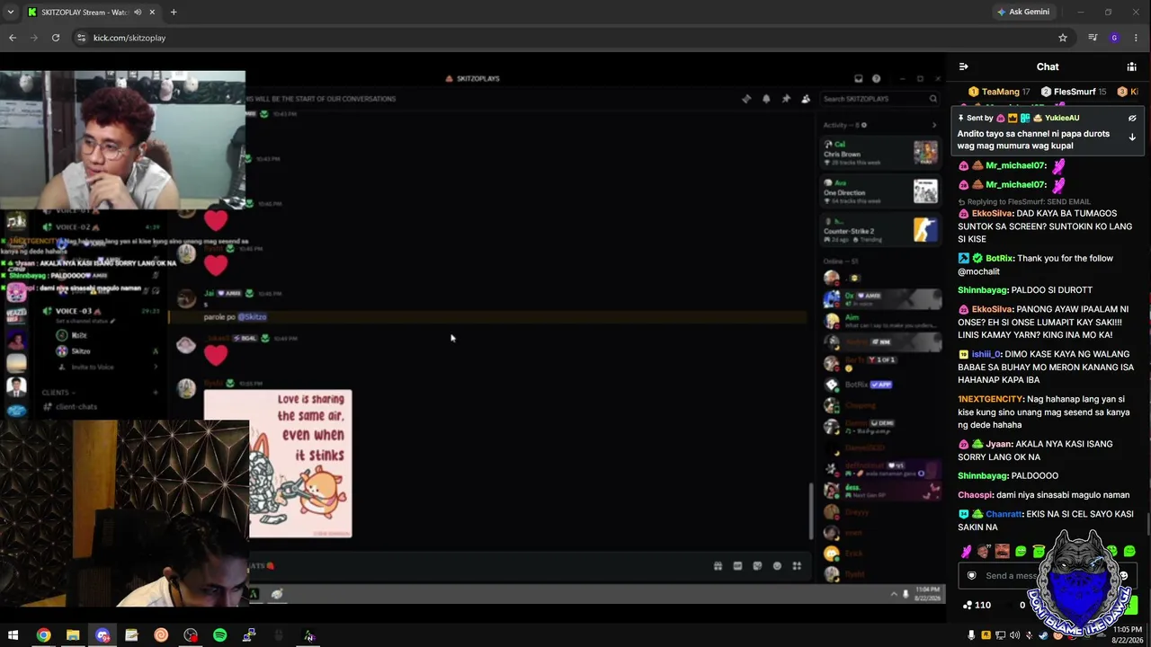
Task: Click Chris Brown activity card
Action: [880, 152]
